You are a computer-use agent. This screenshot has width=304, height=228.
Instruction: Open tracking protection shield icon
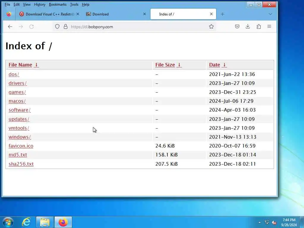pyautogui.click(x=57, y=26)
